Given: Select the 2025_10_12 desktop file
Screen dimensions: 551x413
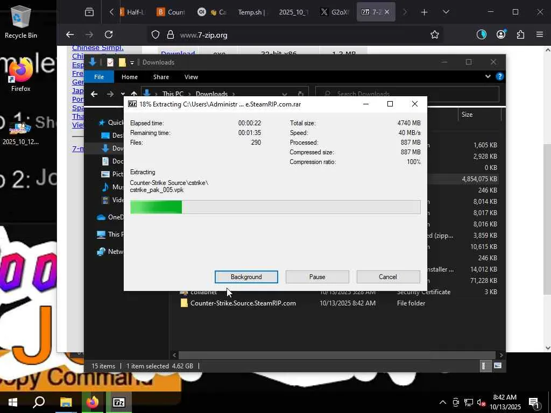Looking at the screenshot, I should pos(21,133).
